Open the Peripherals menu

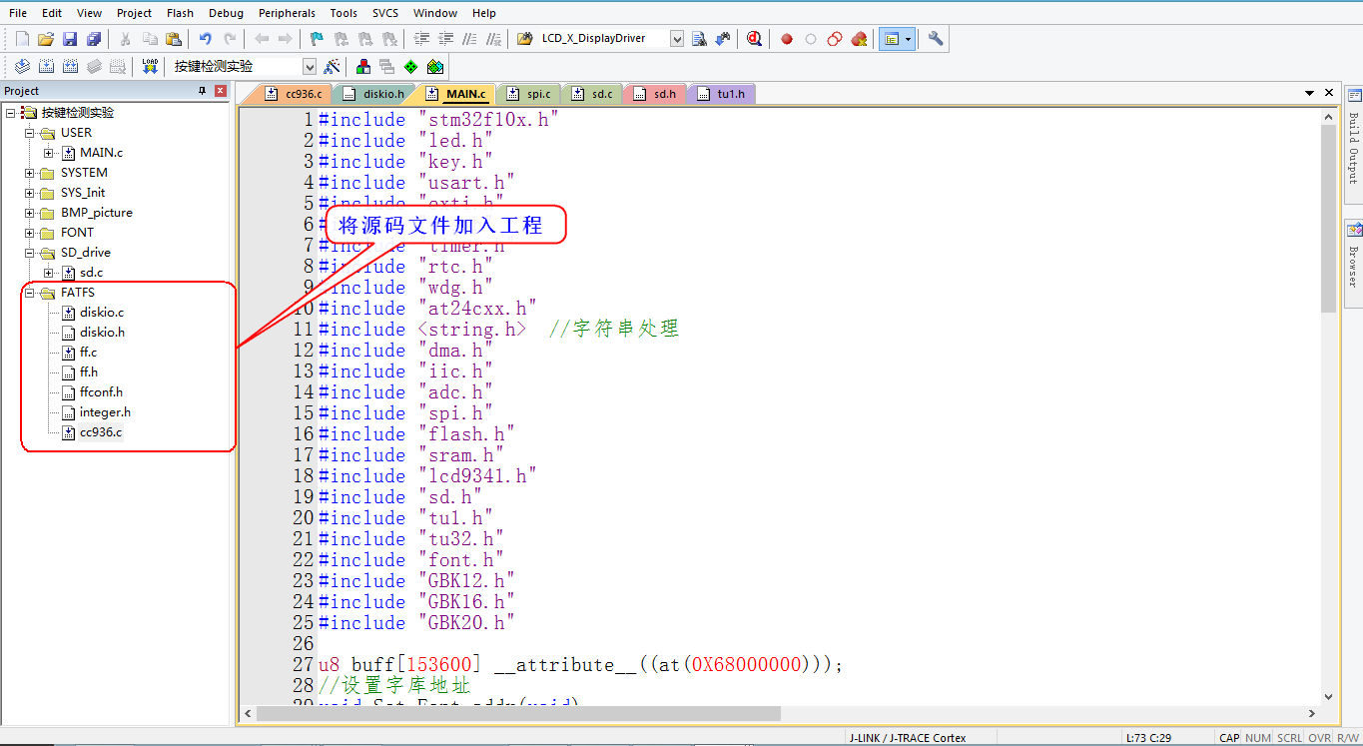(x=287, y=13)
